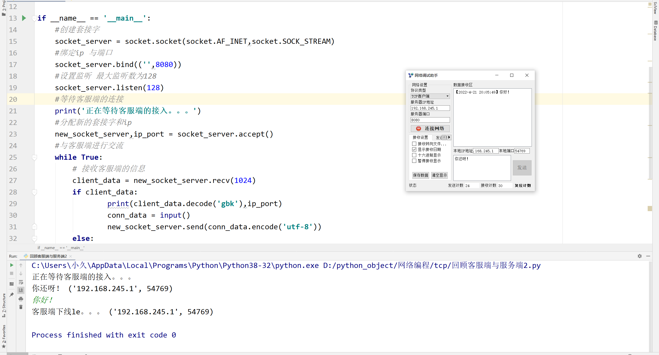Click the scroll to end icon

tap(21, 290)
